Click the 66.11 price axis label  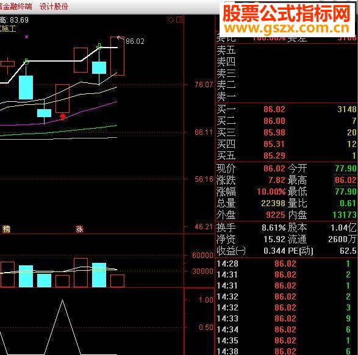click(204, 132)
